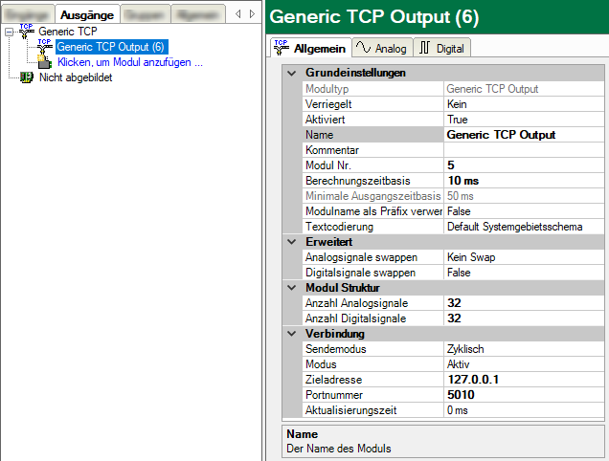Open the Aktiviert True value field
The width and height of the screenshot is (609, 461).
tap(524, 120)
